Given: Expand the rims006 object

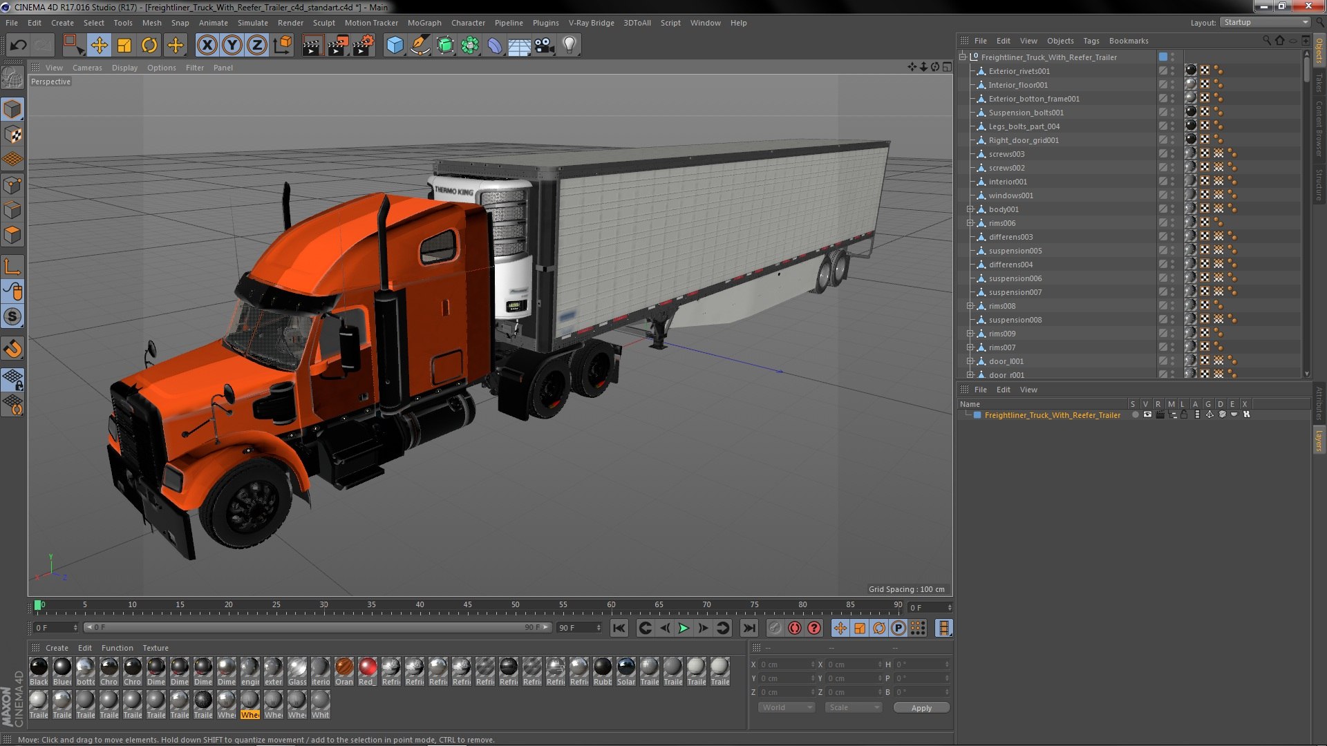Looking at the screenshot, I should tap(970, 223).
